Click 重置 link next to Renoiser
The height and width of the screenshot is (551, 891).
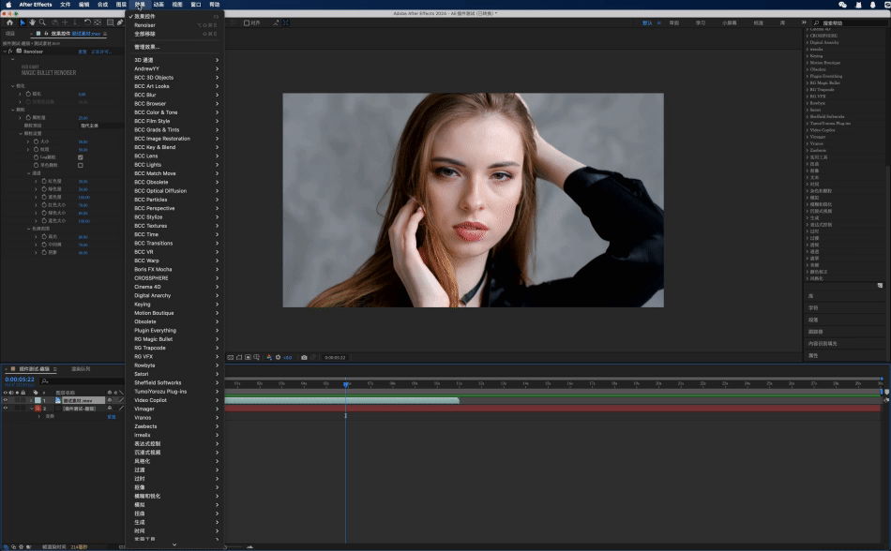click(83, 52)
